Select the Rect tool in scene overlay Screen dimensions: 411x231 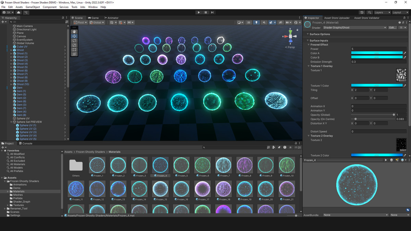click(74, 50)
